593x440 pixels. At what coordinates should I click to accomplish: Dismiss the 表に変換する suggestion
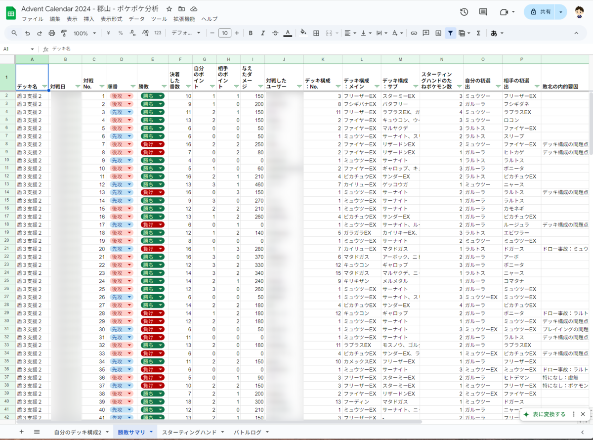click(x=583, y=414)
